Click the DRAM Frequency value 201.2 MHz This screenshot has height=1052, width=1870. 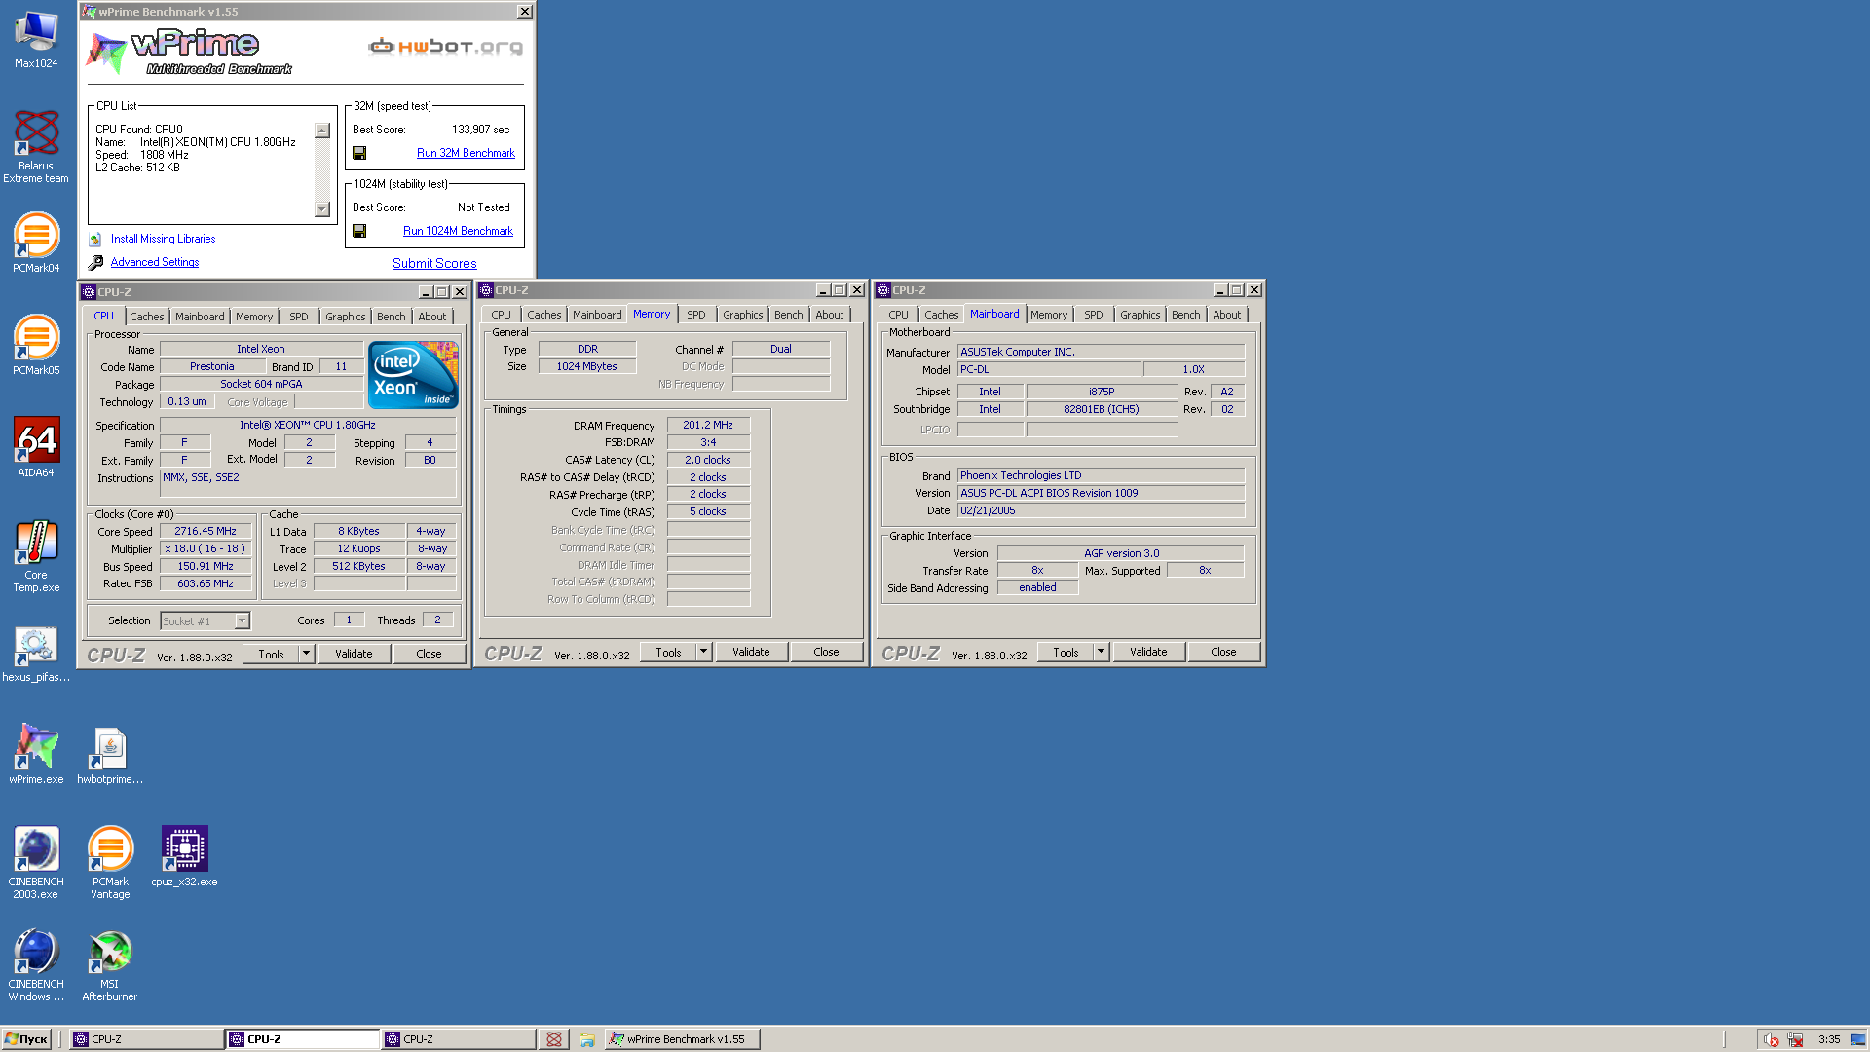pyautogui.click(x=708, y=425)
